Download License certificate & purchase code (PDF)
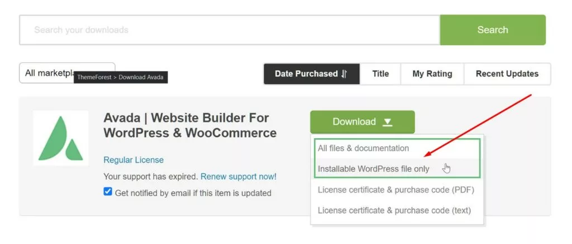Screen dimensions: 572x244 click(x=396, y=190)
